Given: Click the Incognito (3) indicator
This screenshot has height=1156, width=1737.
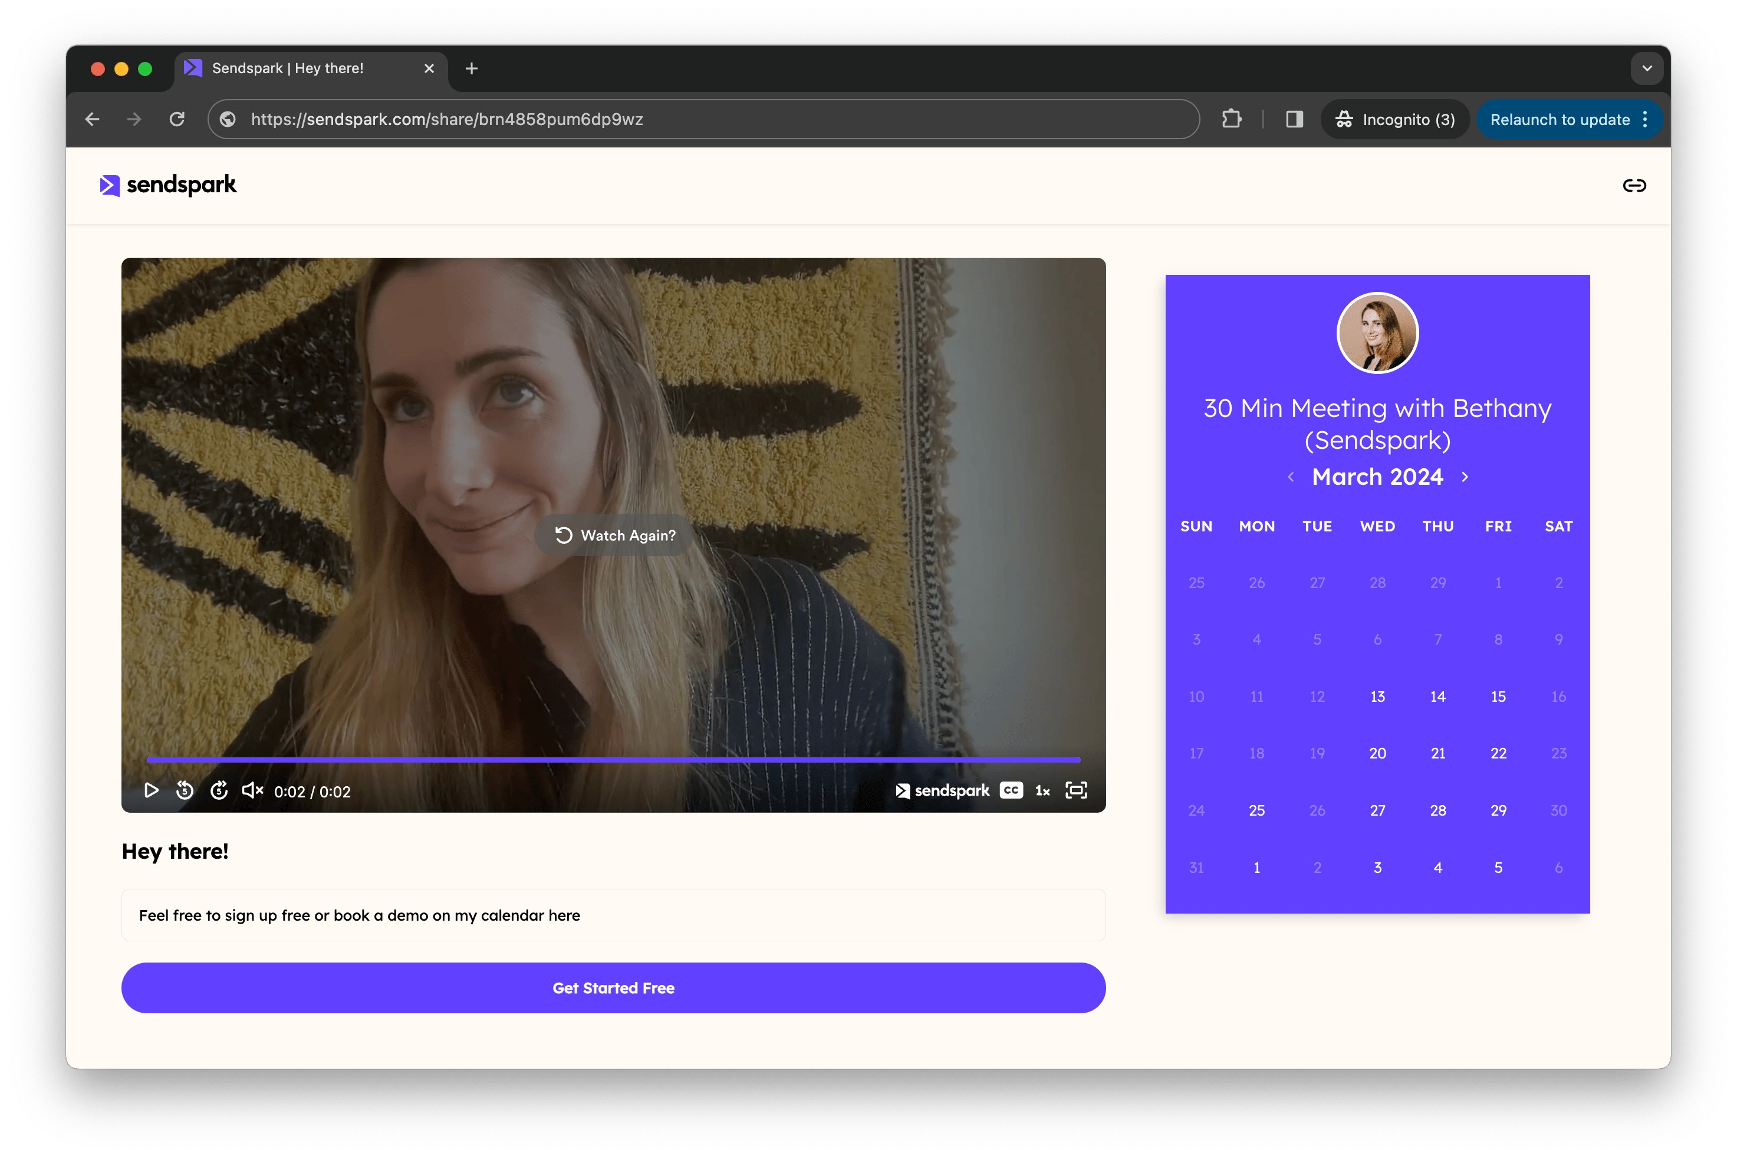Looking at the screenshot, I should 1394,119.
